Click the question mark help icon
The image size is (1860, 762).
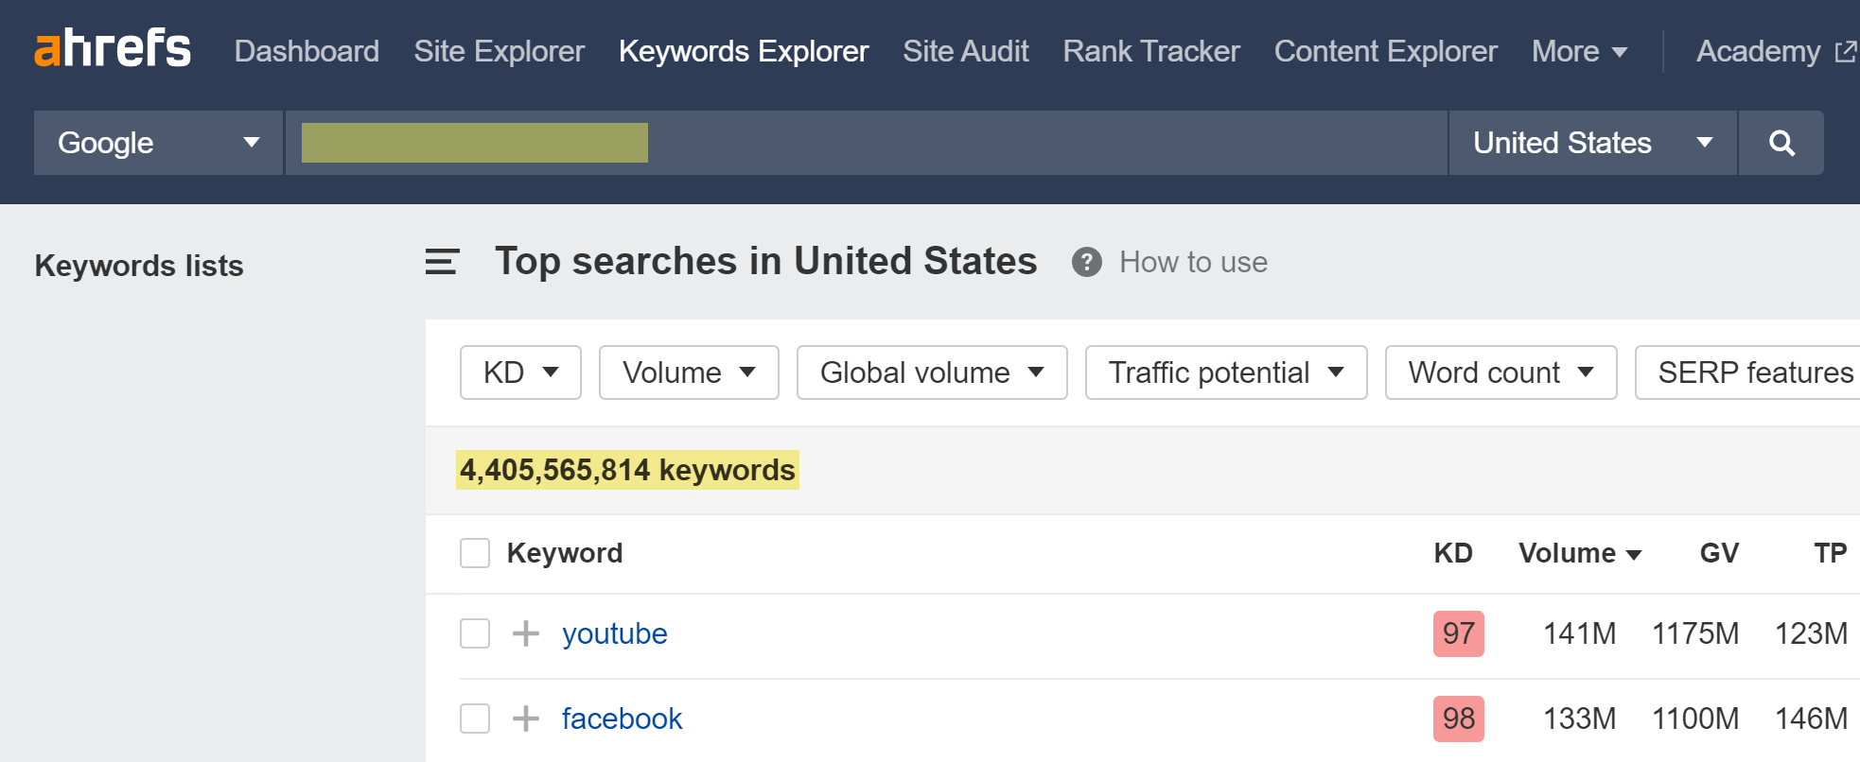coord(1087,262)
